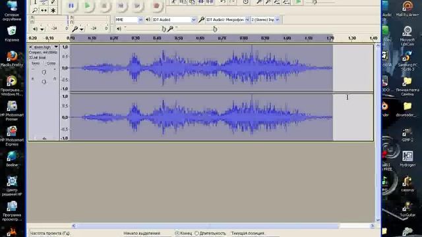Click the clock Sync-Lock icon
Viewport: 422px width, 237px height.
coord(246,2)
